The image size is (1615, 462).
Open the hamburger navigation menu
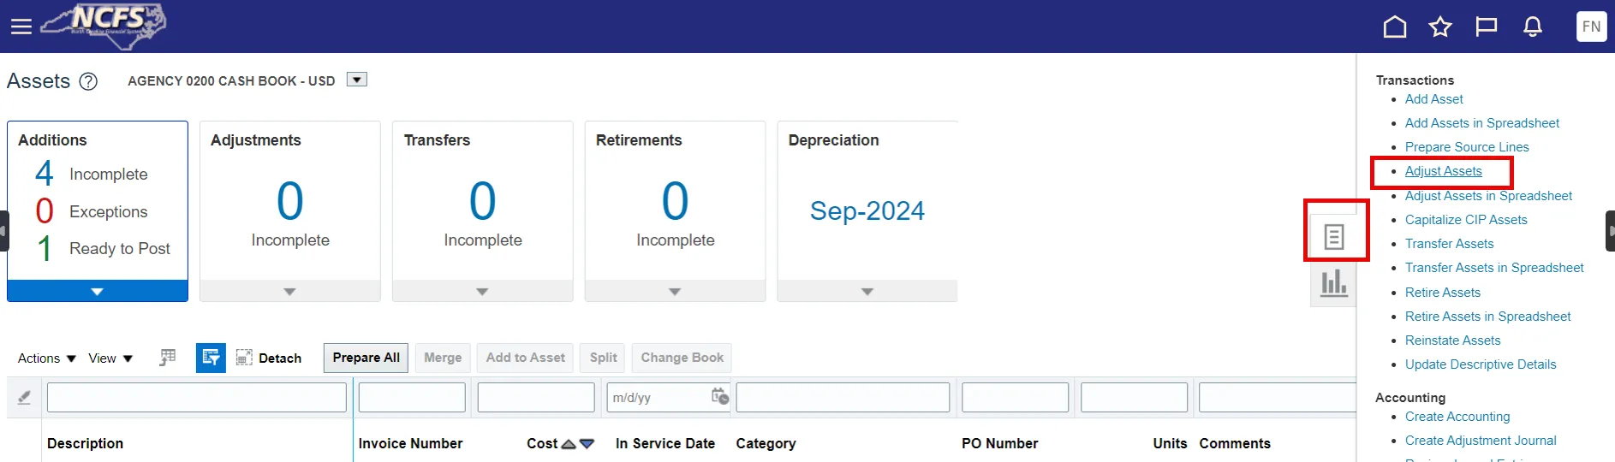tap(21, 27)
